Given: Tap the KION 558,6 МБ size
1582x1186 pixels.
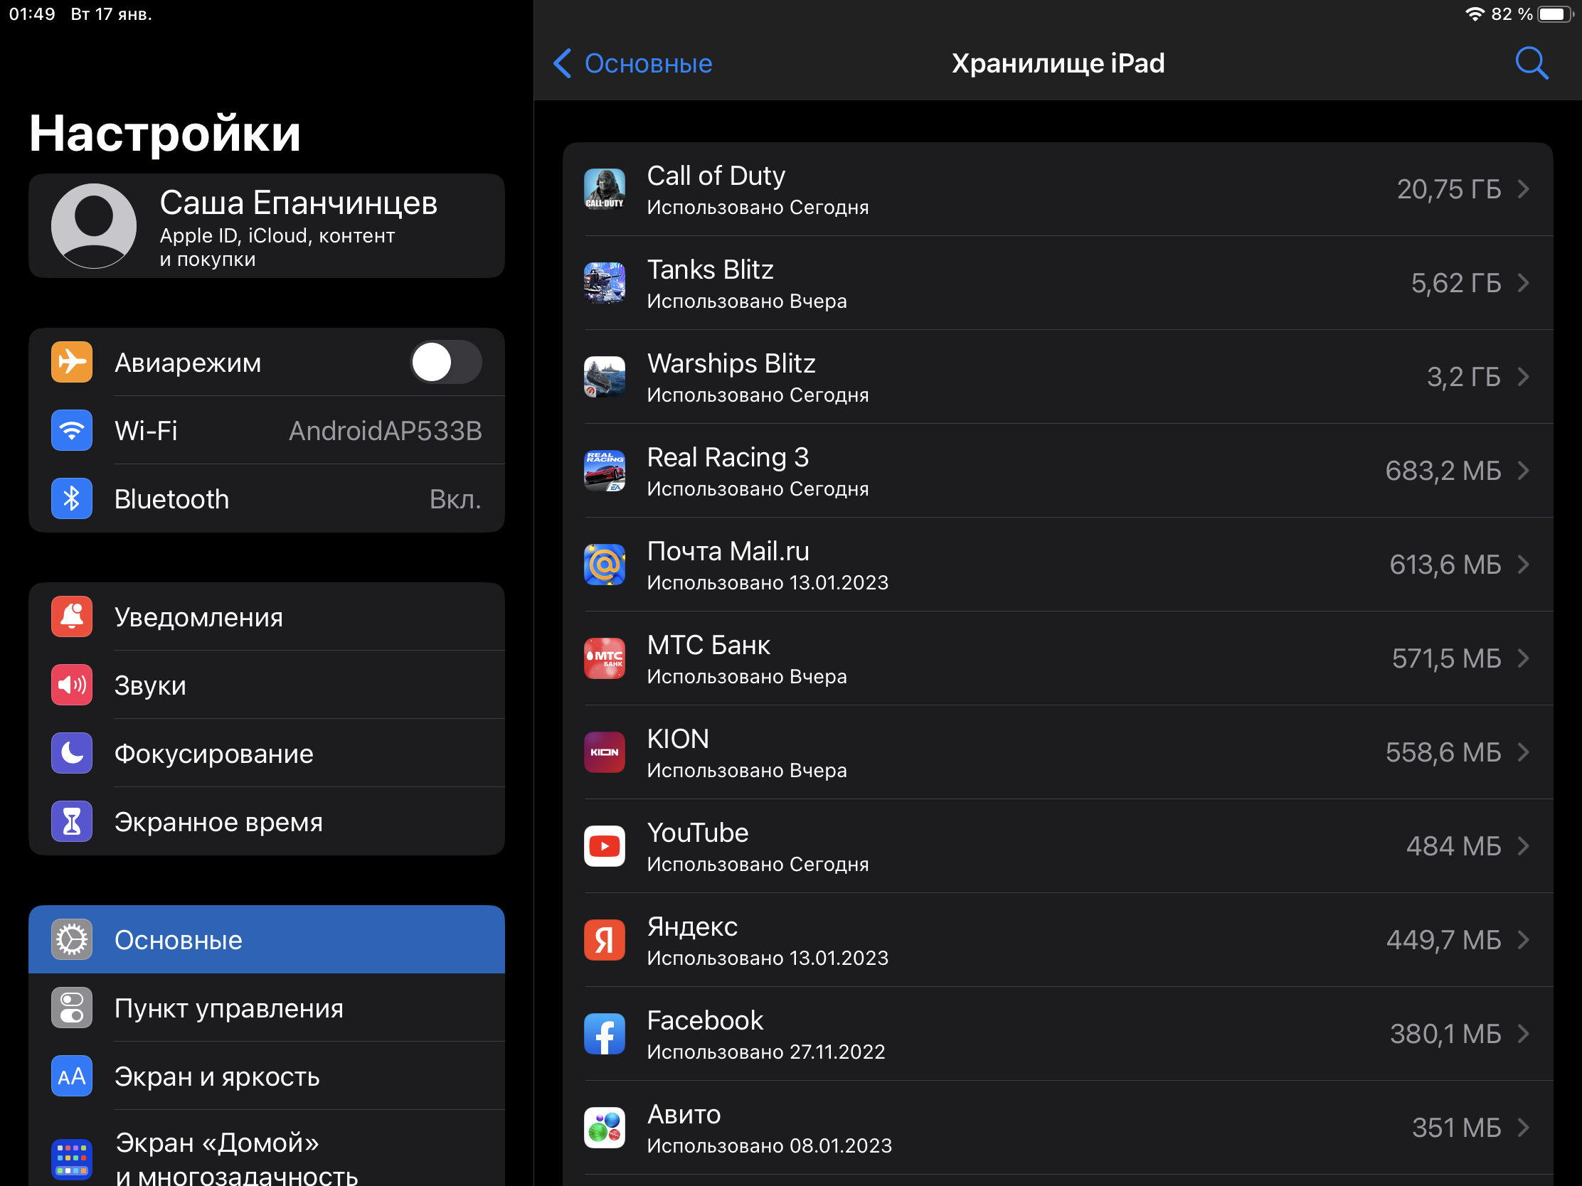Looking at the screenshot, I should pos(1443,752).
